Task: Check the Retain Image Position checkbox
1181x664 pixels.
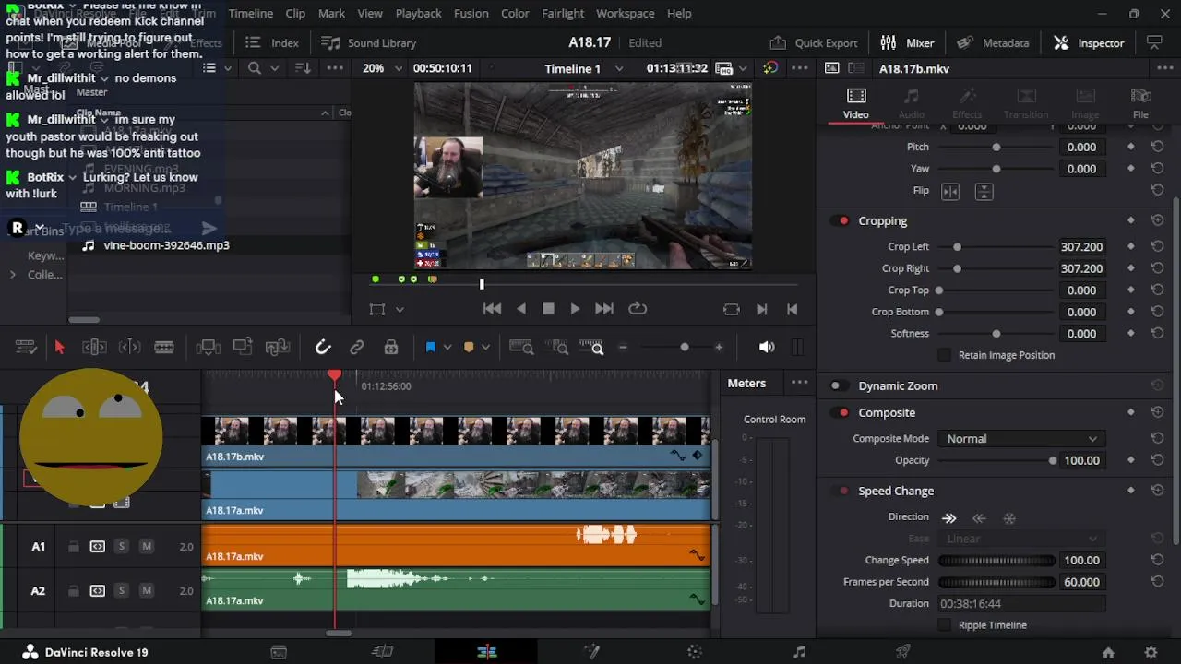Action: pyautogui.click(x=944, y=355)
